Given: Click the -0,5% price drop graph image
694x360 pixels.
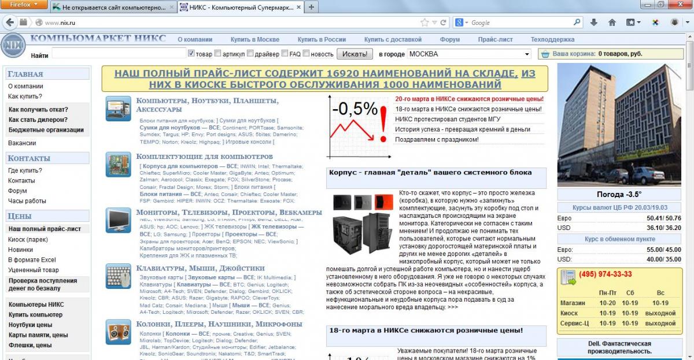Looking at the screenshot, I should (359, 126).
